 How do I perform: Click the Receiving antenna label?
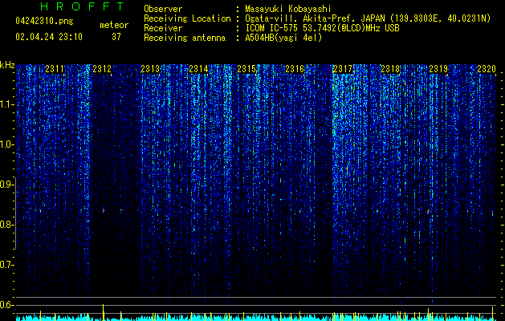pos(185,38)
